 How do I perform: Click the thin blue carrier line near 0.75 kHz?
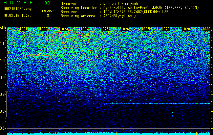pyautogui.click(x=157, y=104)
